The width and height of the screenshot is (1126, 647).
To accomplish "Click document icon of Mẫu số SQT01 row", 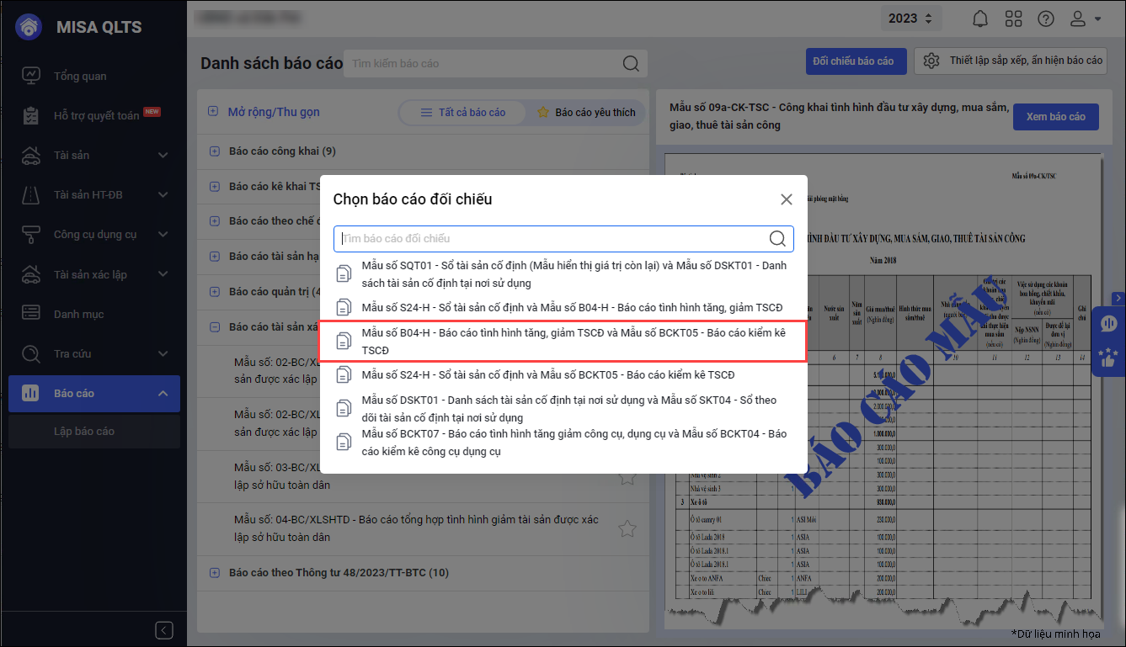I will 344,273.
